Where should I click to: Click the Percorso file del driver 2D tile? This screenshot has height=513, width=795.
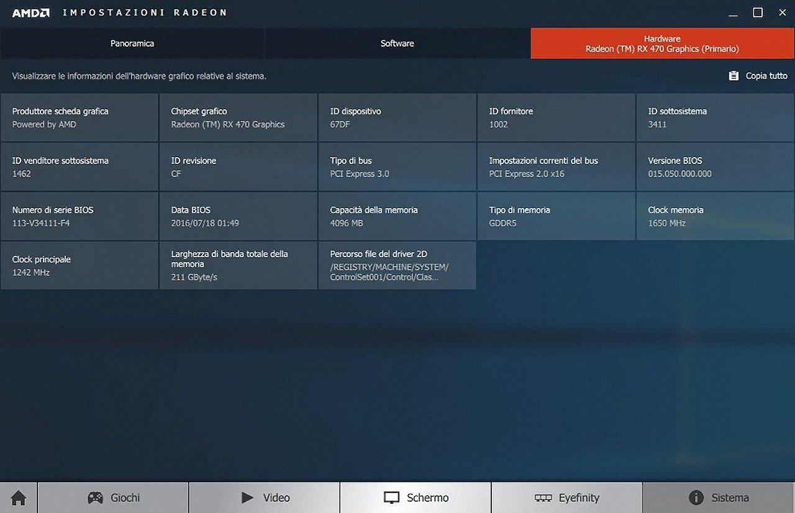(x=397, y=265)
